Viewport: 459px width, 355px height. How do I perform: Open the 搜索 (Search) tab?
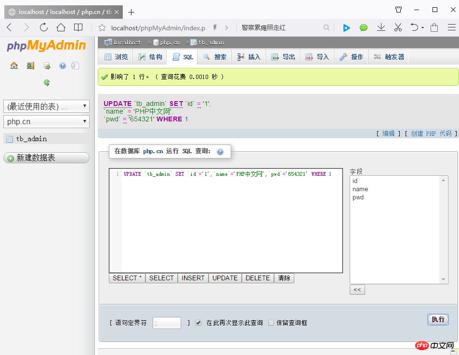pyautogui.click(x=215, y=57)
